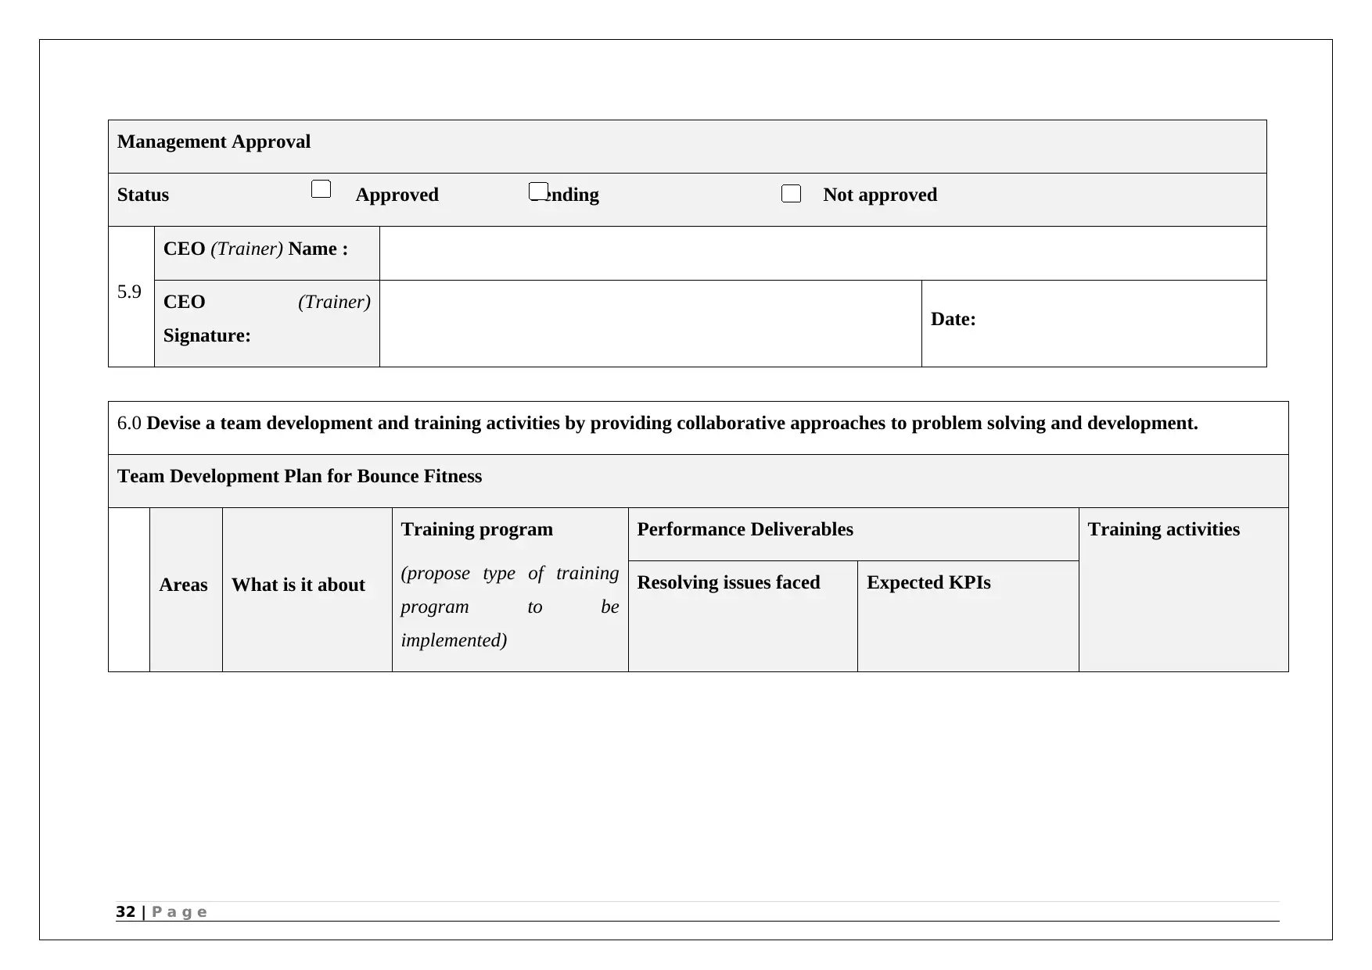Click the 'Areas' column header
The height and width of the screenshot is (970, 1372).
click(183, 585)
